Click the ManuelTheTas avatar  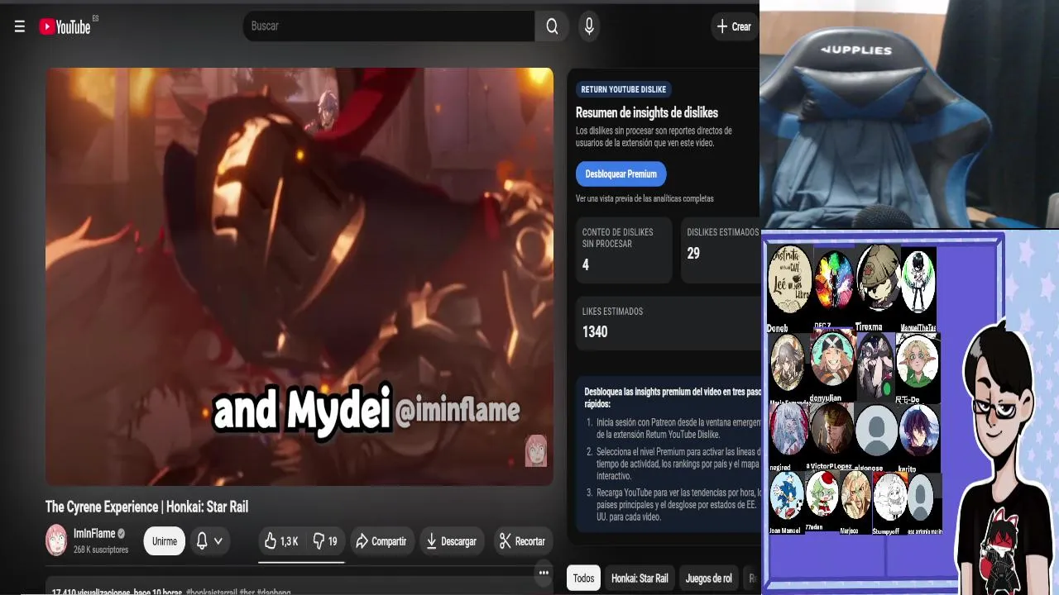(x=918, y=283)
